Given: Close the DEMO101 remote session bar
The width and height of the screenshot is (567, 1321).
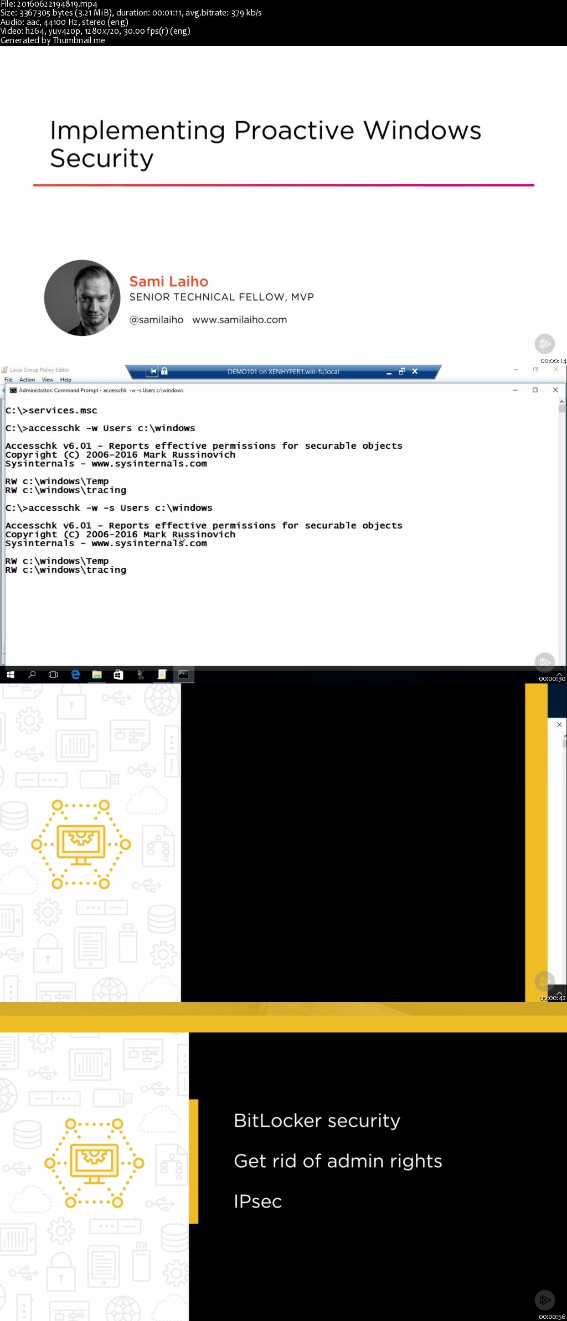Looking at the screenshot, I should tap(415, 371).
